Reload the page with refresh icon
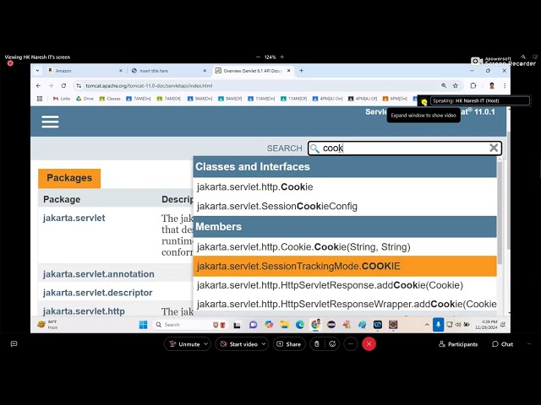Image resolution: width=541 pixels, height=405 pixels. point(63,85)
